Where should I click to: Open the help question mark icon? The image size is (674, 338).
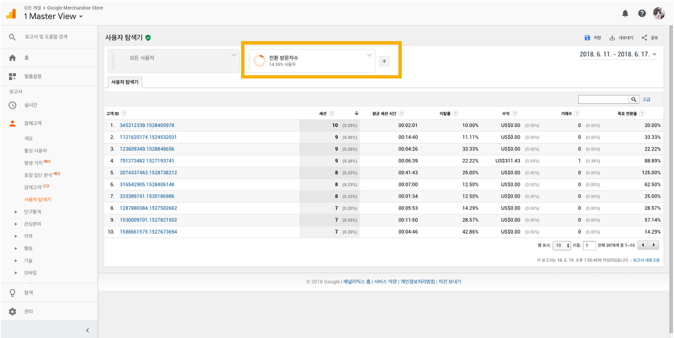pyautogui.click(x=642, y=14)
